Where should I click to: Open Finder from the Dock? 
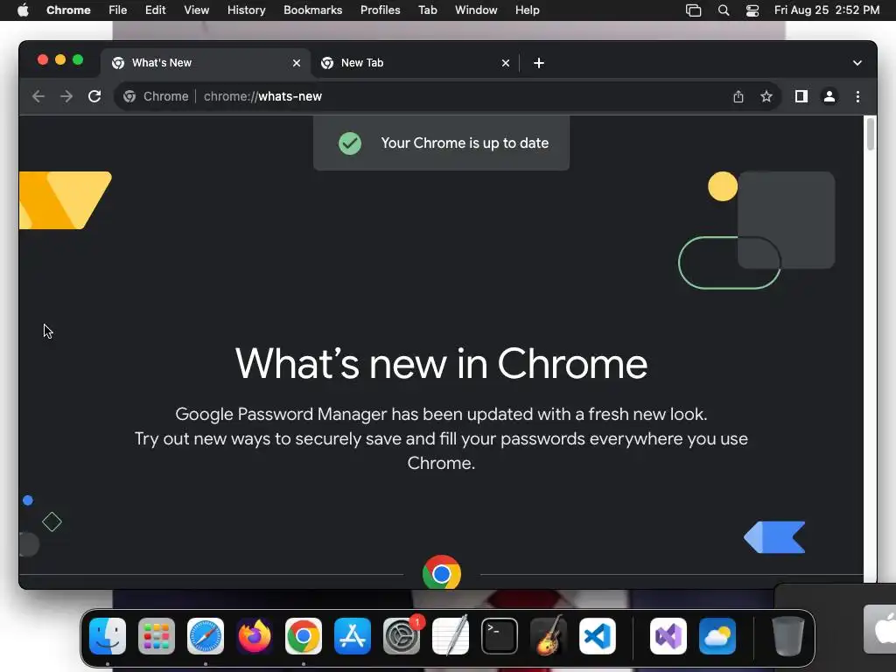pyautogui.click(x=108, y=636)
